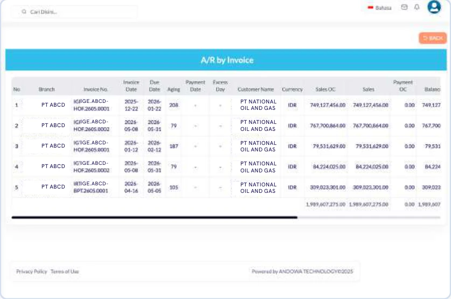
Task: Sort by the Aging column header
Action: point(174,89)
